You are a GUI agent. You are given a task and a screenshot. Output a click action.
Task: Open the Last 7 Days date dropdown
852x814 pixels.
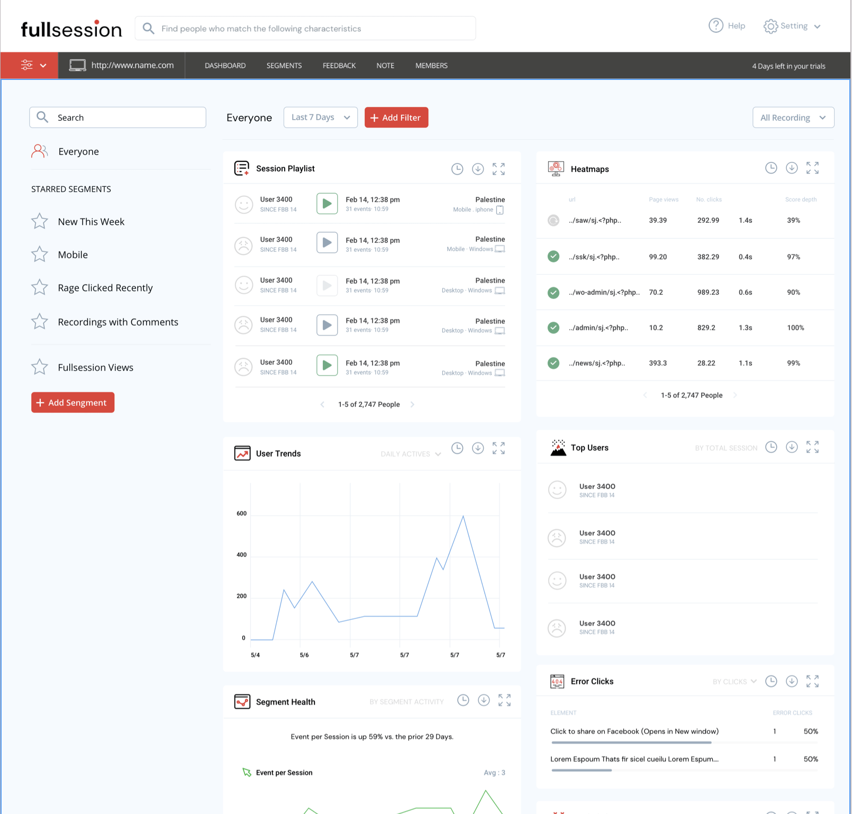pos(321,117)
